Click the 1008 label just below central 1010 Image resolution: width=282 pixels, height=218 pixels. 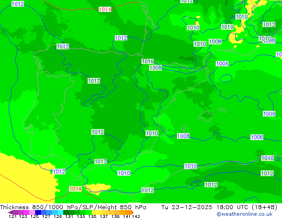click(x=156, y=68)
